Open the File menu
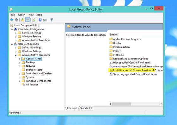The image size is (177, 125). 13,15
